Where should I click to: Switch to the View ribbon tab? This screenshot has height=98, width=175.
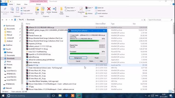(x=26, y=4)
